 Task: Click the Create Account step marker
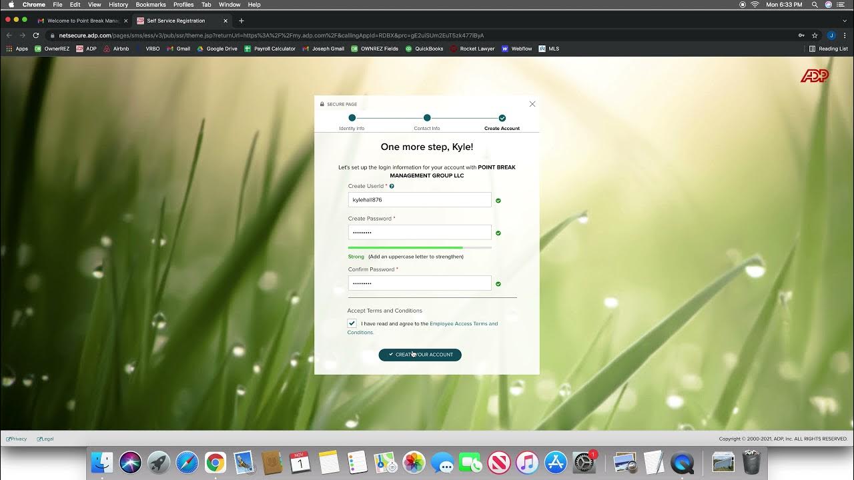(x=502, y=118)
